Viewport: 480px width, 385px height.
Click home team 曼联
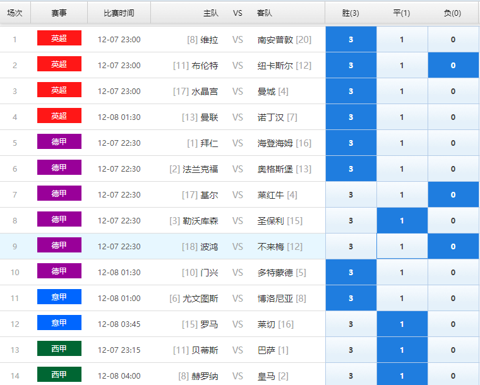pyautogui.click(x=209, y=117)
